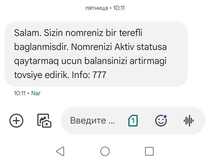This screenshot has width=210, height=163.
Task: Go to the Android home circle
Action: point(105,151)
